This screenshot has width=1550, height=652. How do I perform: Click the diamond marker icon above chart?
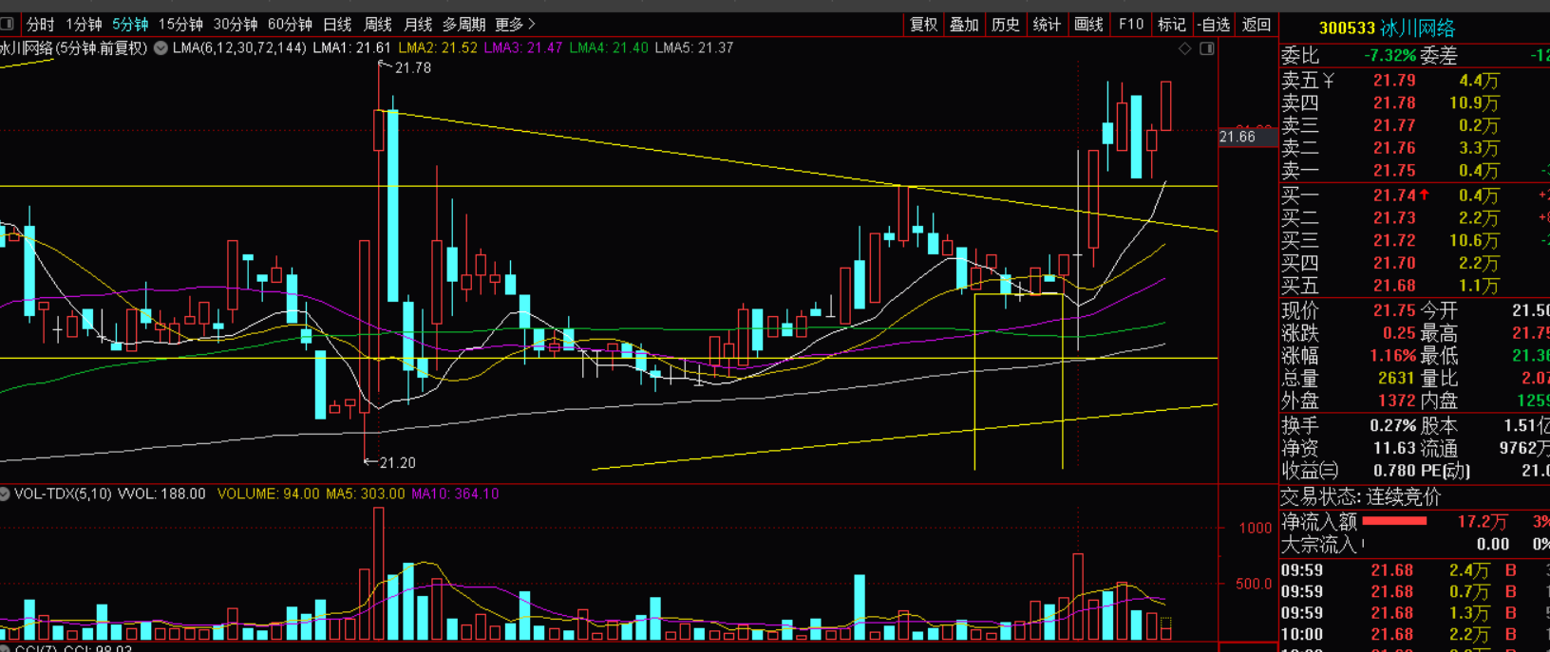[x=1184, y=48]
